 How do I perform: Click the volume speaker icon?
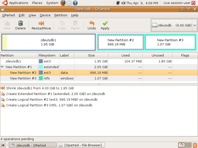coord(123,3)
